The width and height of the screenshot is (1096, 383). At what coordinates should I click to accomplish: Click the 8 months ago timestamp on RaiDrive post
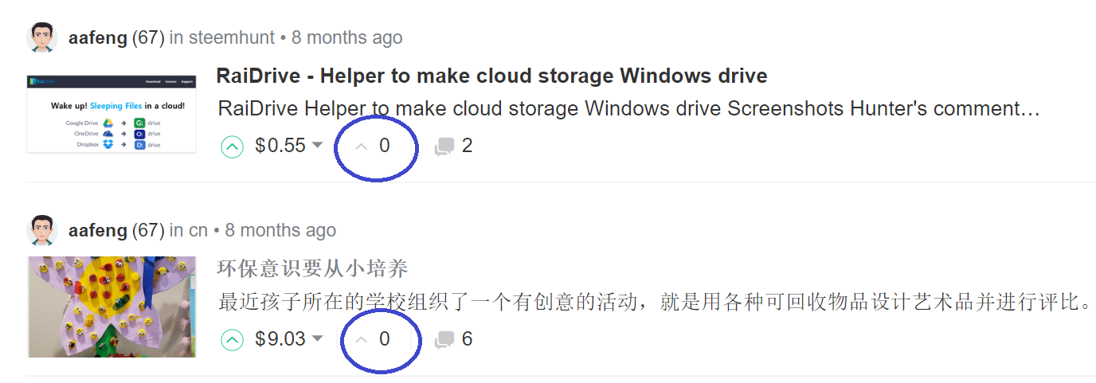pyautogui.click(x=346, y=37)
